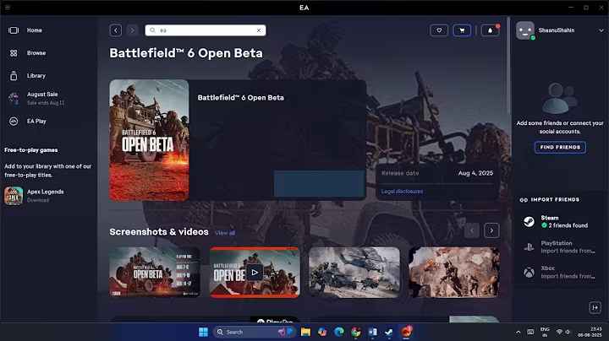Screen dimensions: 609x341
Task: Click the Browse grid icon
Action: (14, 53)
